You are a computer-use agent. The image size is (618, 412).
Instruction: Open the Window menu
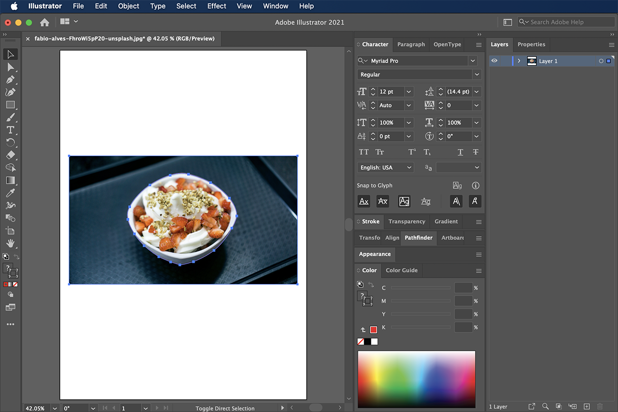coord(276,6)
